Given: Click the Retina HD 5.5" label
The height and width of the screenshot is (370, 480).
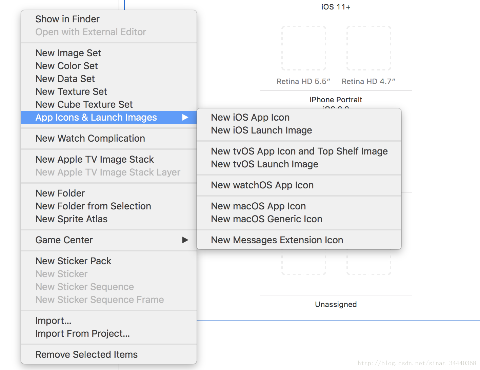Looking at the screenshot, I should click(x=303, y=81).
